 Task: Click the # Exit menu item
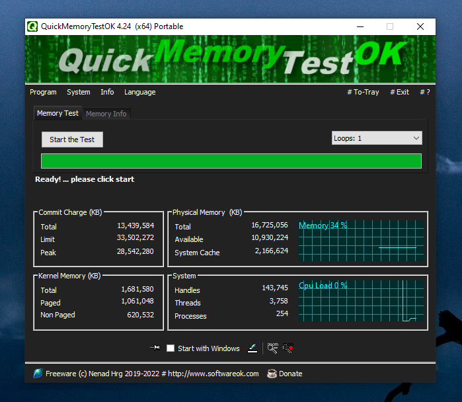point(399,92)
